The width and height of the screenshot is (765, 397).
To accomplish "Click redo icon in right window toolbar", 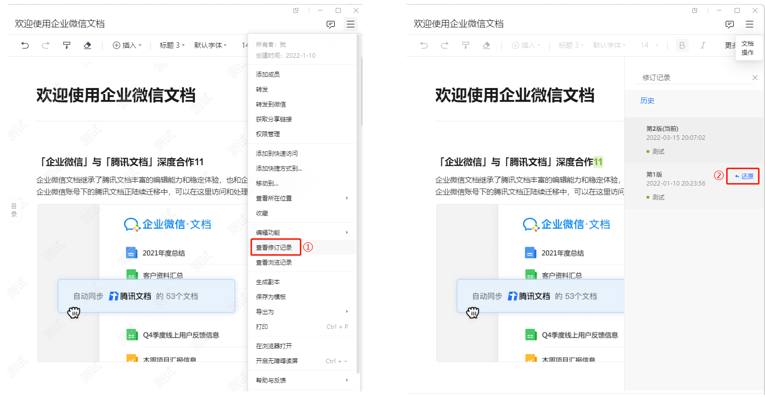I will (445, 45).
